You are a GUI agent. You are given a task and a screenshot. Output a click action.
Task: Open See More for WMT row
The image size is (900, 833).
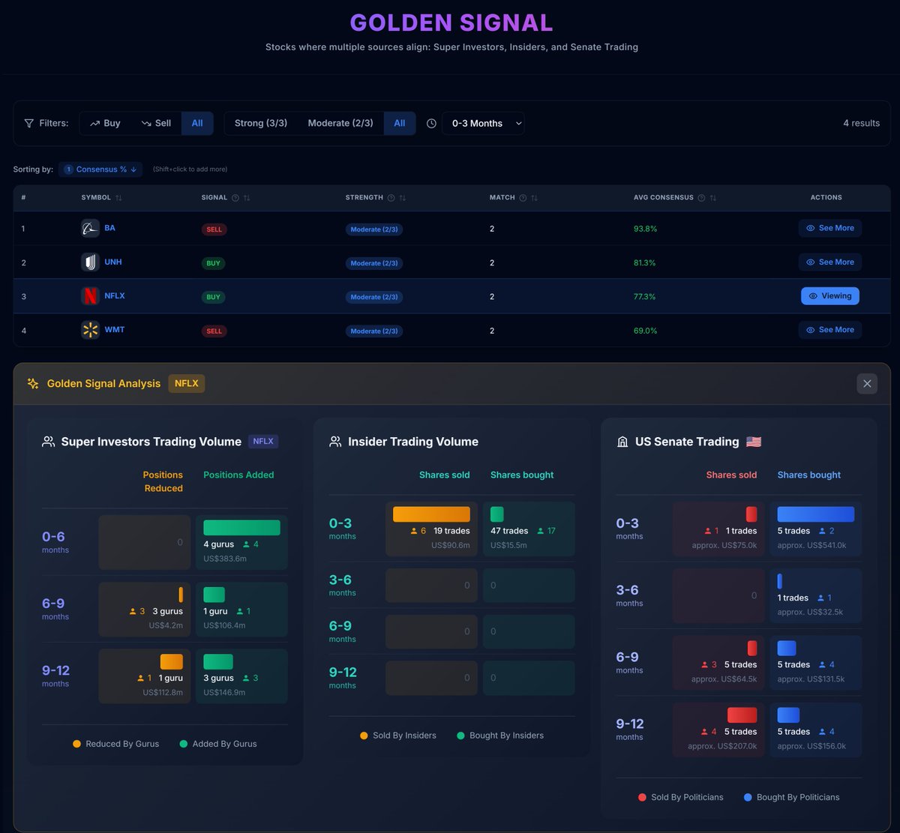pos(829,330)
